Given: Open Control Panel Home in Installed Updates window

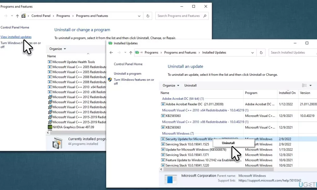Looking at the screenshot, I should click(128, 64).
